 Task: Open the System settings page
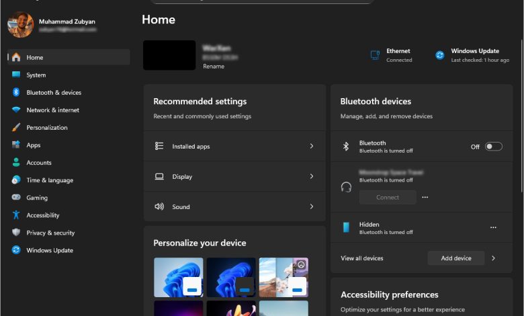tap(69, 75)
